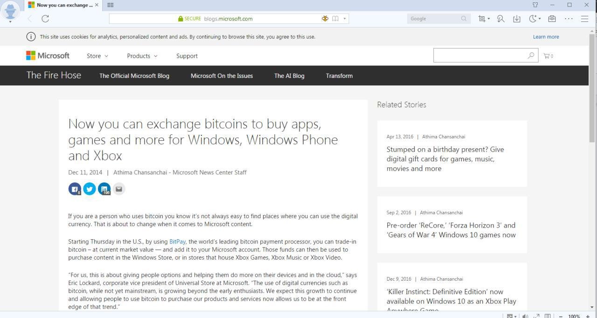Click the cookie notice info icon

pyautogui.click(x=31, y=37)
